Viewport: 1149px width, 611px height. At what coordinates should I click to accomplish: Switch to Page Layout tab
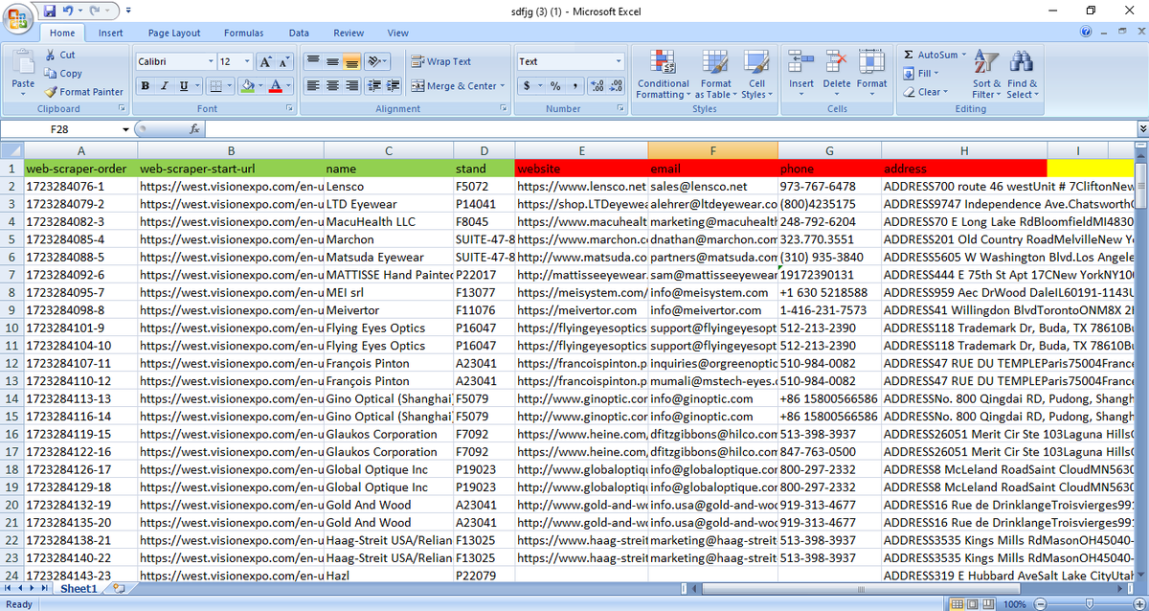click(174, 33)
